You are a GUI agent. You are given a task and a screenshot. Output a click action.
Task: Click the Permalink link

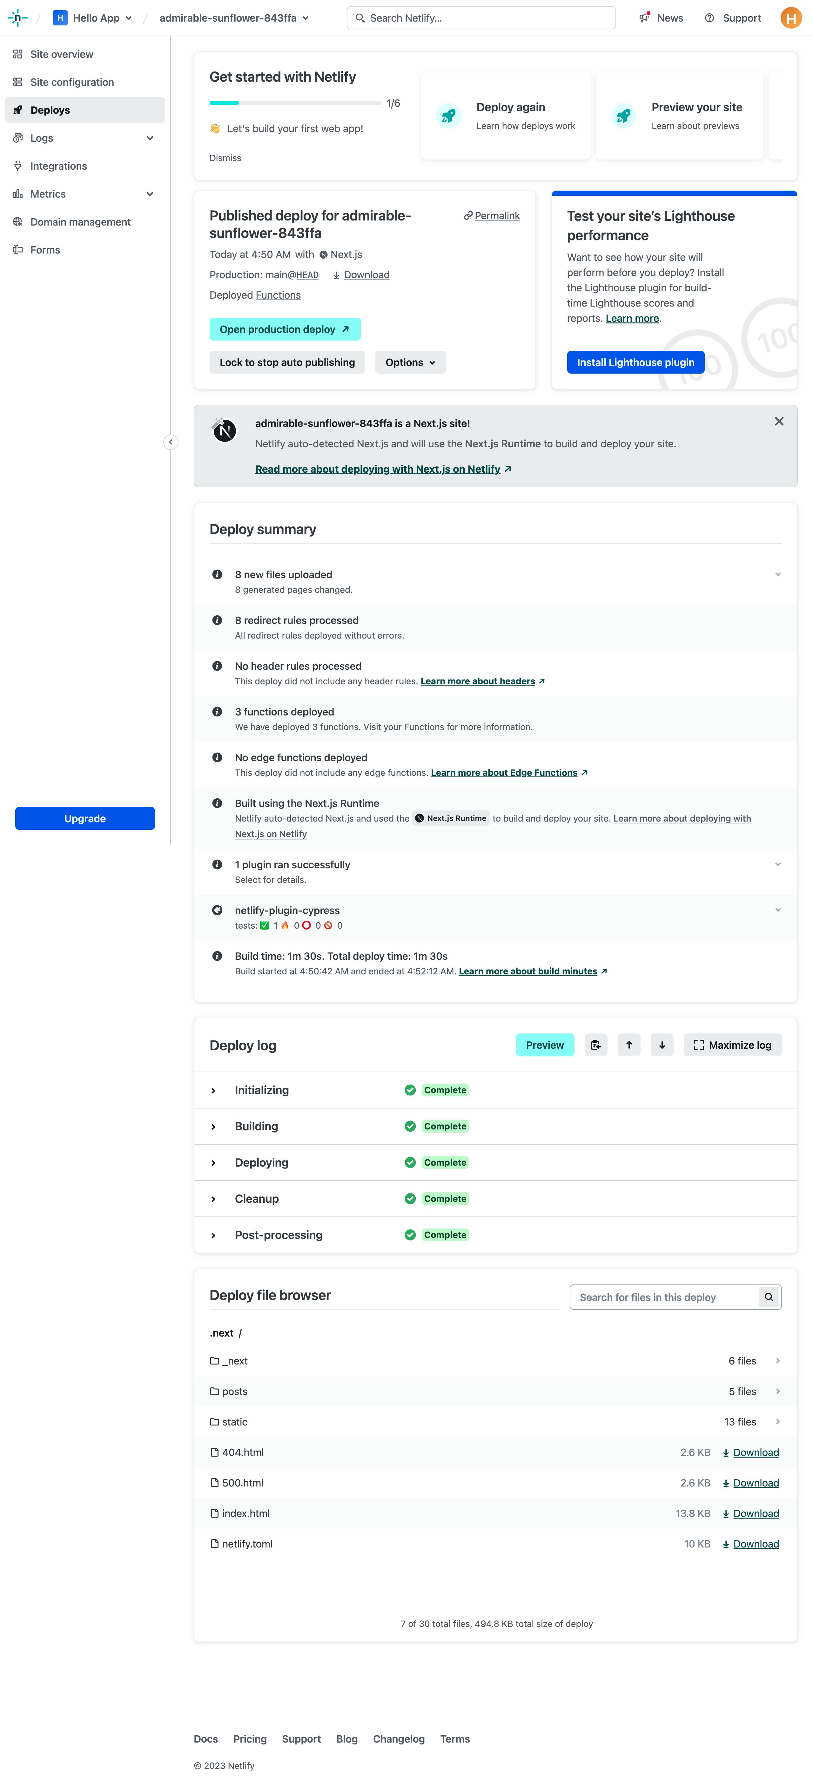coord(492,216)
